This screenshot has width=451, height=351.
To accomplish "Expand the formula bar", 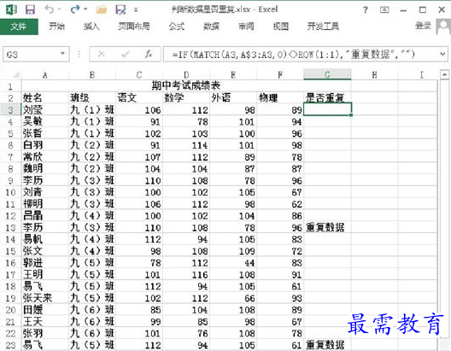I will 442,54.
